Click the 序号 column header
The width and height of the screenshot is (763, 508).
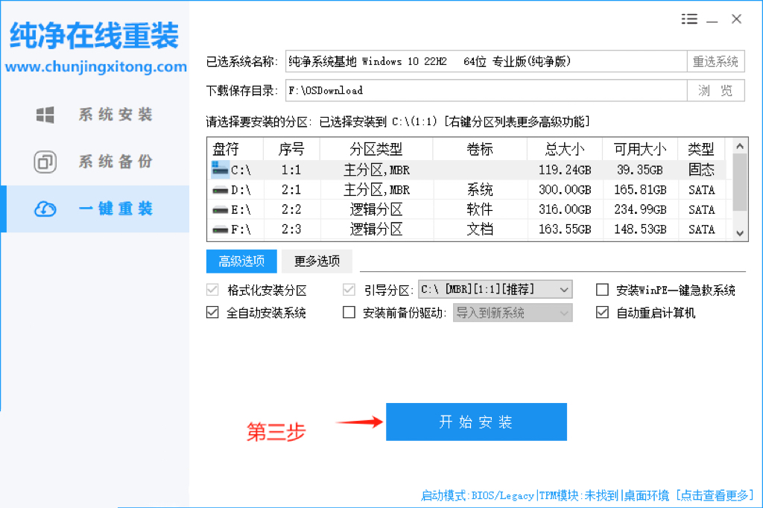[291, 149]
